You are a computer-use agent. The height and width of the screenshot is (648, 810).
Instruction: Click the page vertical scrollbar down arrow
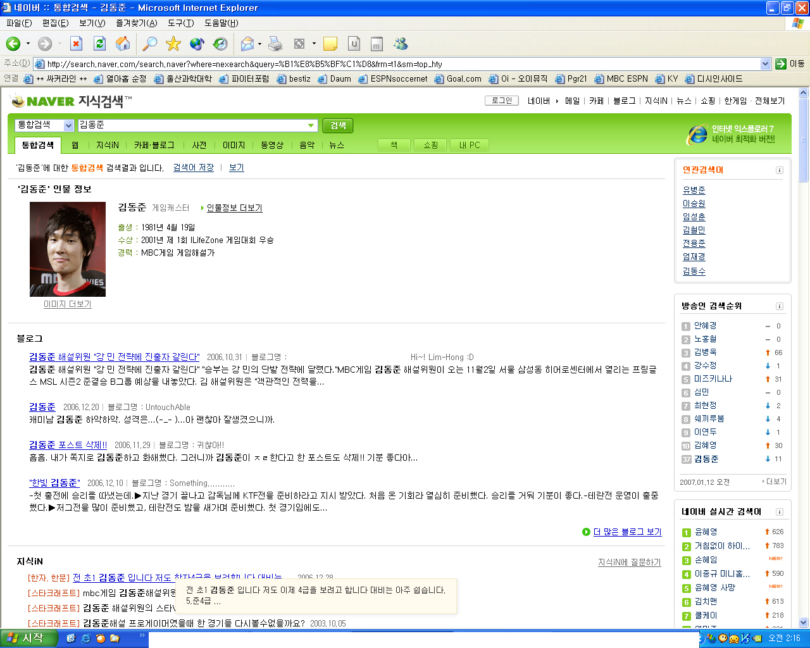[804, 622]
